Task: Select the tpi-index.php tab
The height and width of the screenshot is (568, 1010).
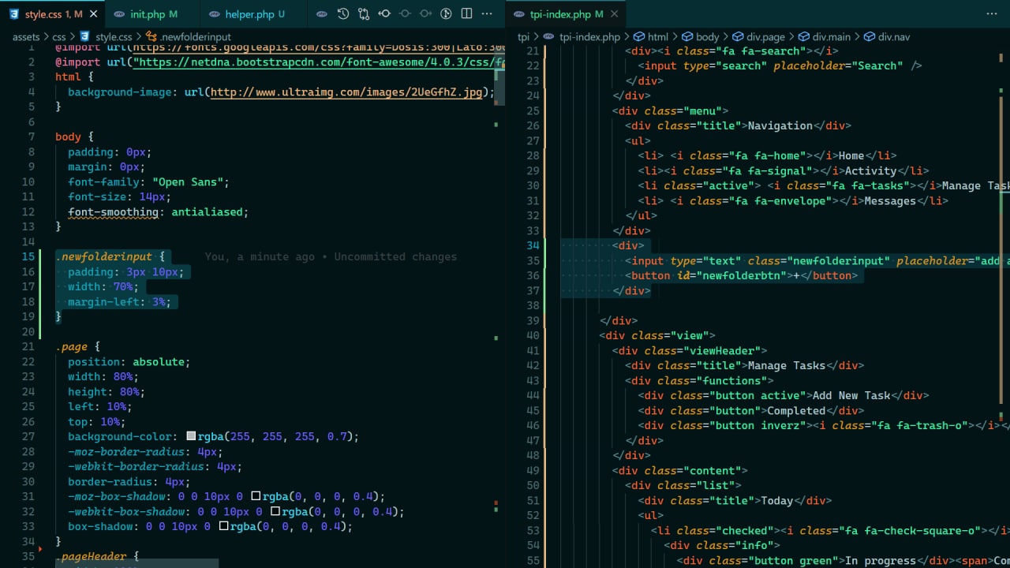Action: pos(566,14)
